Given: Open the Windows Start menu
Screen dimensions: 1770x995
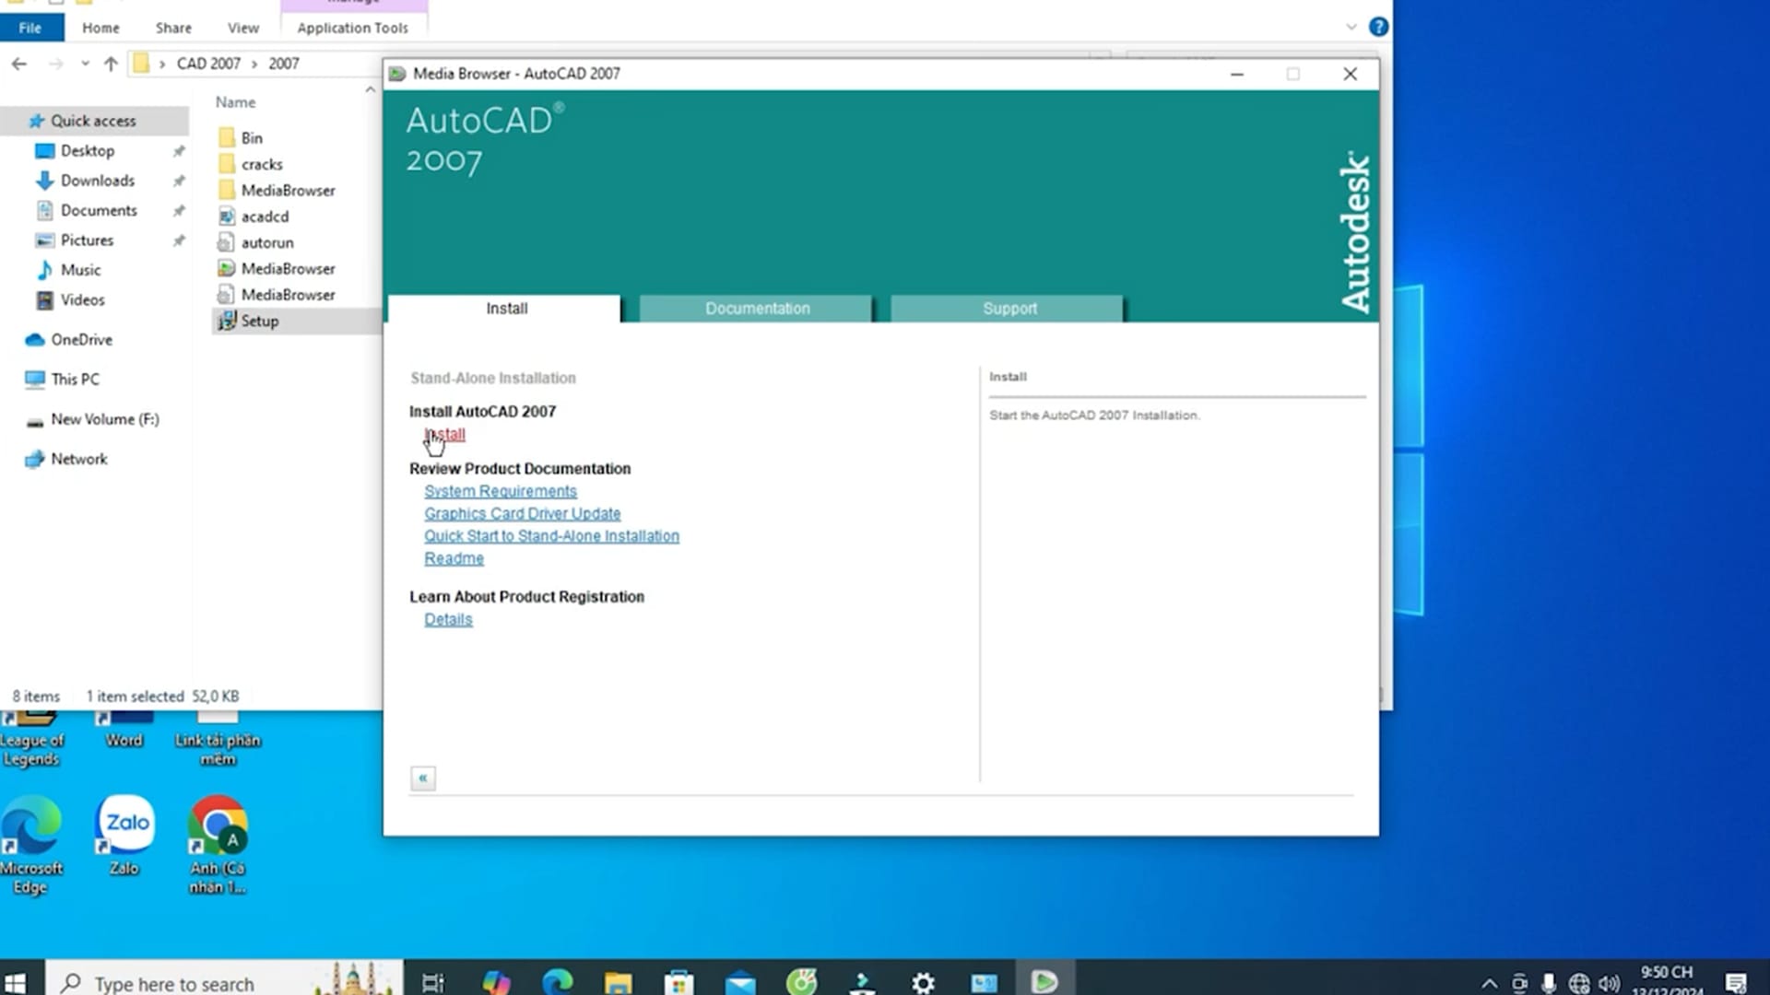Looking at the screenshot, I should pos(16,982).
